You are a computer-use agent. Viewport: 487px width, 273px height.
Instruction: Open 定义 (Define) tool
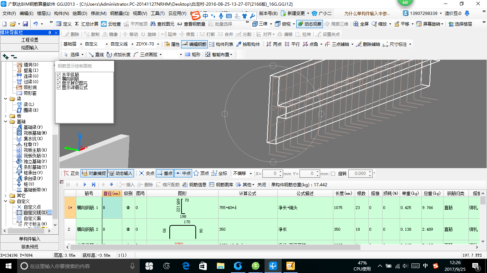64,24
